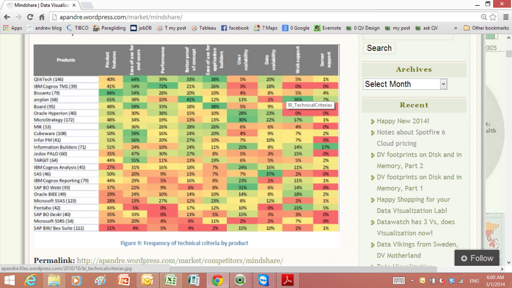512x288 pixels.
Task: Click the browser forward arrow
Action: [x=19, y=17]
